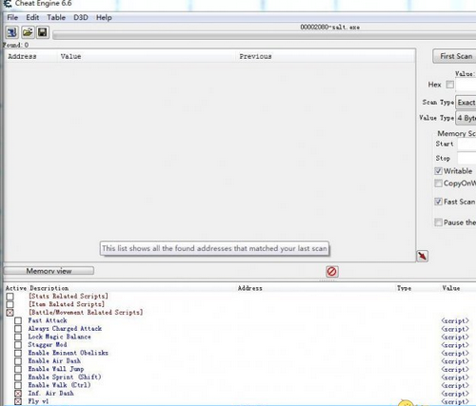
Task: Click the Start address input field
Action: [x=466, y=145]
